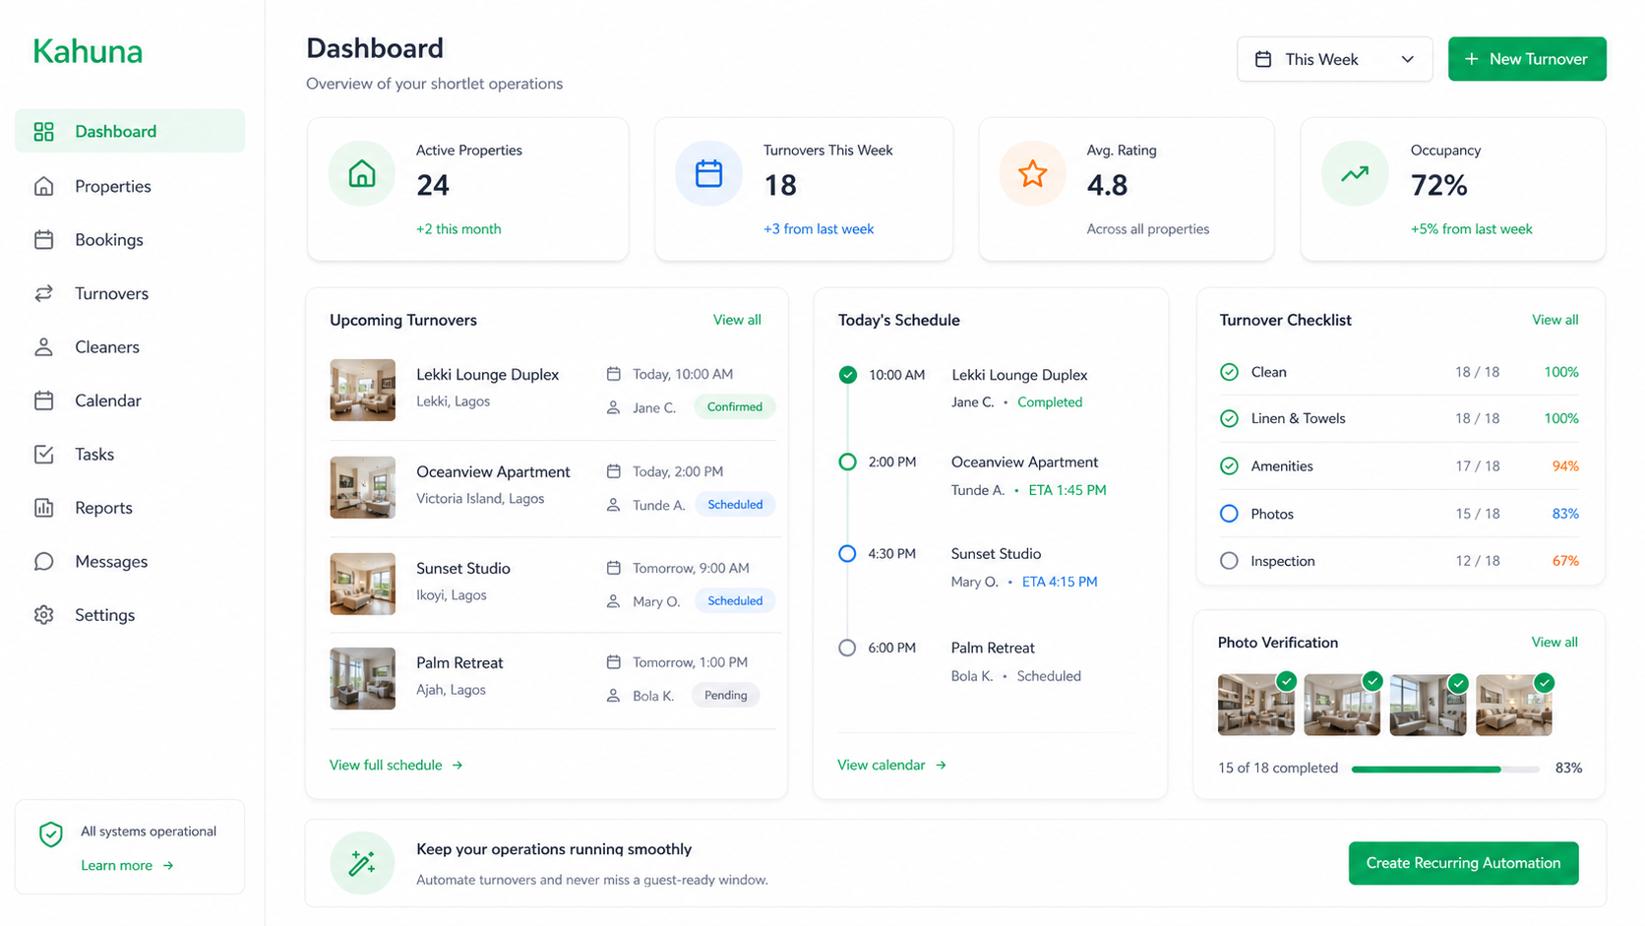
Task: Click the Kahuna logo
Action: (88, 51)
